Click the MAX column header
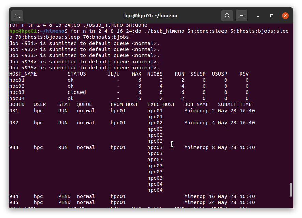This screenshot has width=302, height=218. [x=136, y=74]
